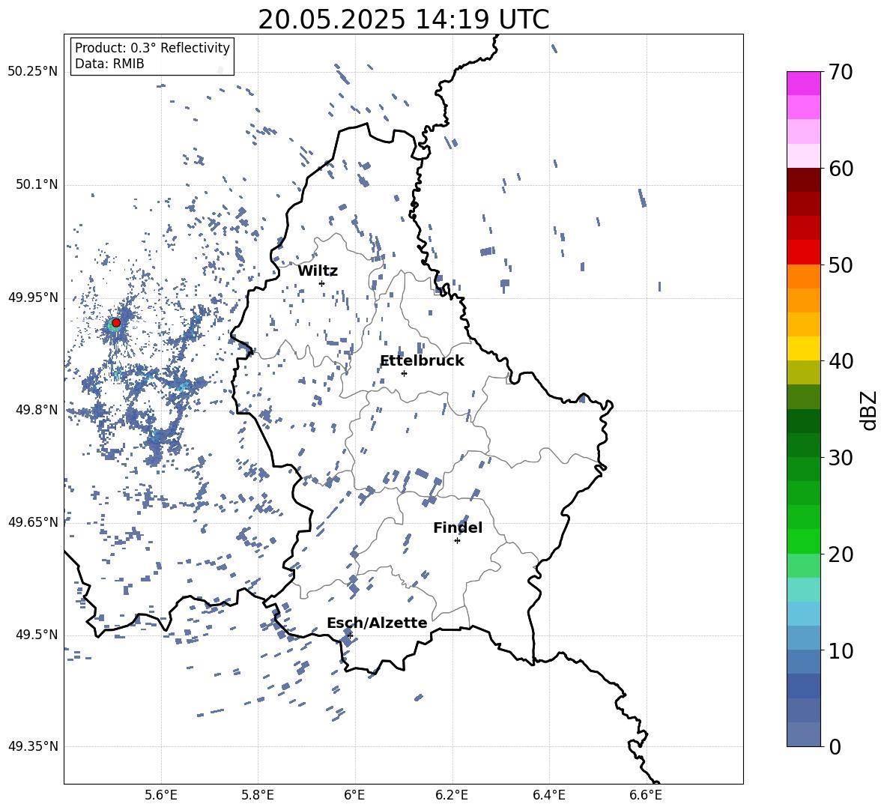Click the magenta top colorbar segment
The image size is (887, 810).
pyautogui.click(x=803, y=84)
